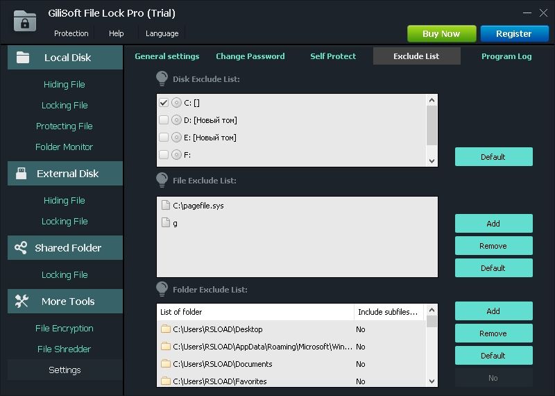This screenshot has width=555, height=396.
Task: Click the lightbulb hint beside Folder Exclude List
Action: (x=162, y=289)
